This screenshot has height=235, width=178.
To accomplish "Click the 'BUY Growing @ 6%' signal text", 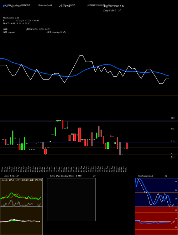I will [x=56, y=32].
